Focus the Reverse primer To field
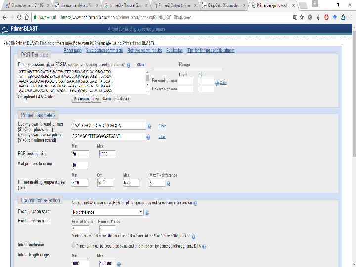Image resolution: width=356 pixels, height=267 pixels. pyautogui.click(x=206, y=89)
